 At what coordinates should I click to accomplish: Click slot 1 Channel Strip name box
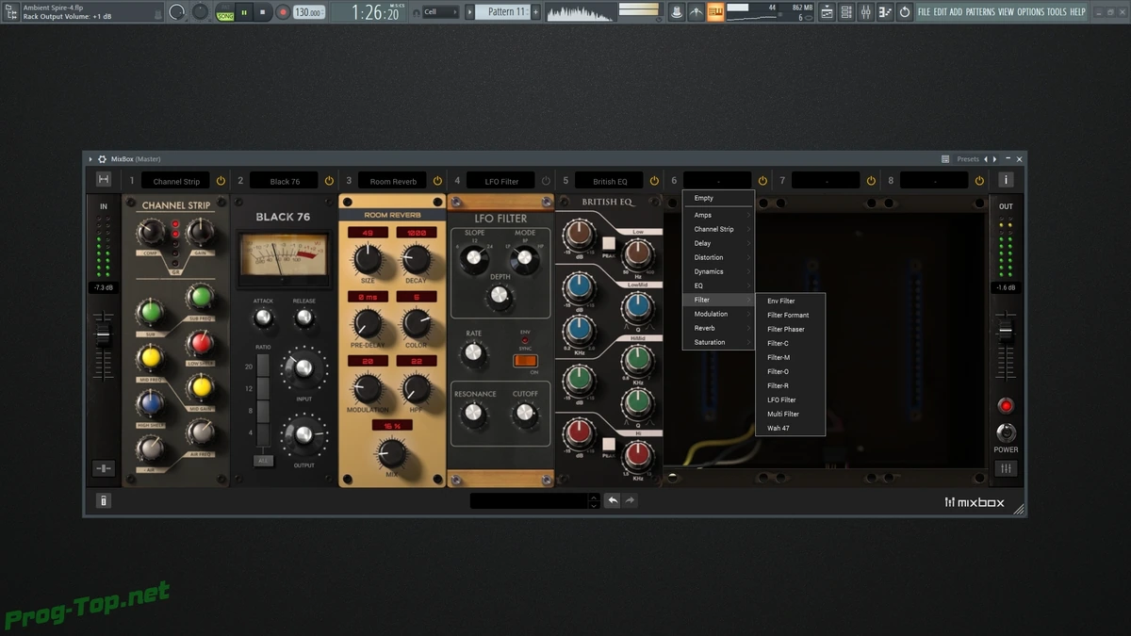[176, 180]
